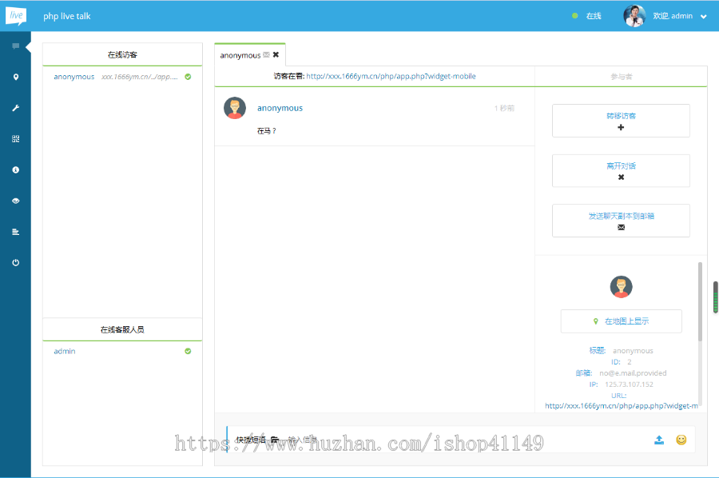
Task: Open the eye monitoring icon in the sidebar
Action: pos(16,201)
